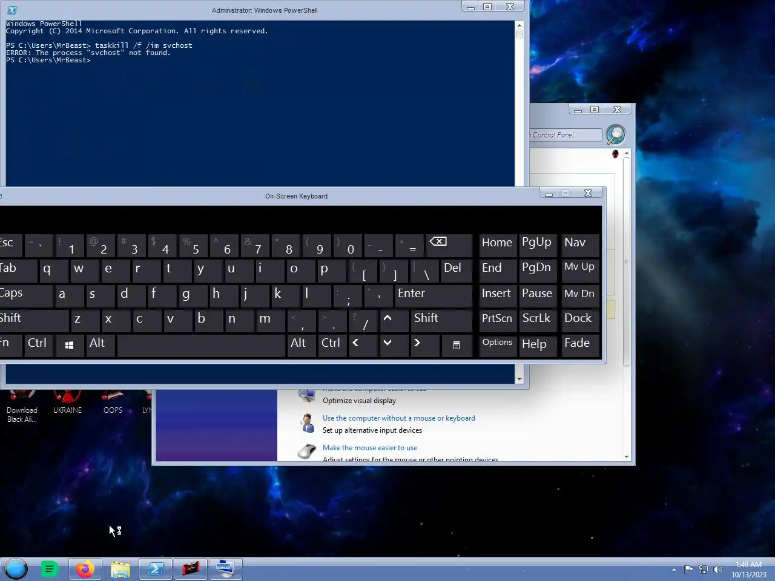Click the PowerShell window title icon
The image size is (775, 581).
12,10
